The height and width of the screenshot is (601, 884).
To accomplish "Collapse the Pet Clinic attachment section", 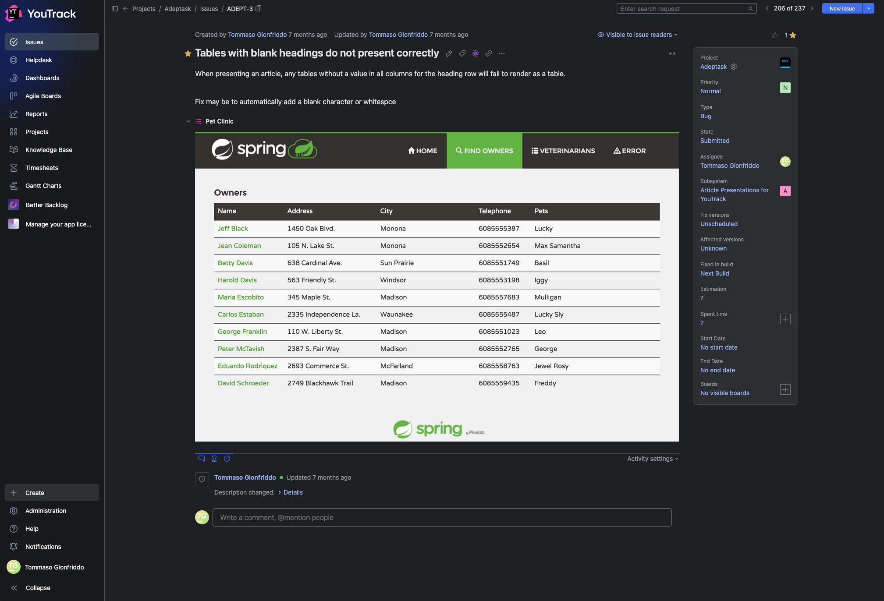I will [x=188, y=121].
